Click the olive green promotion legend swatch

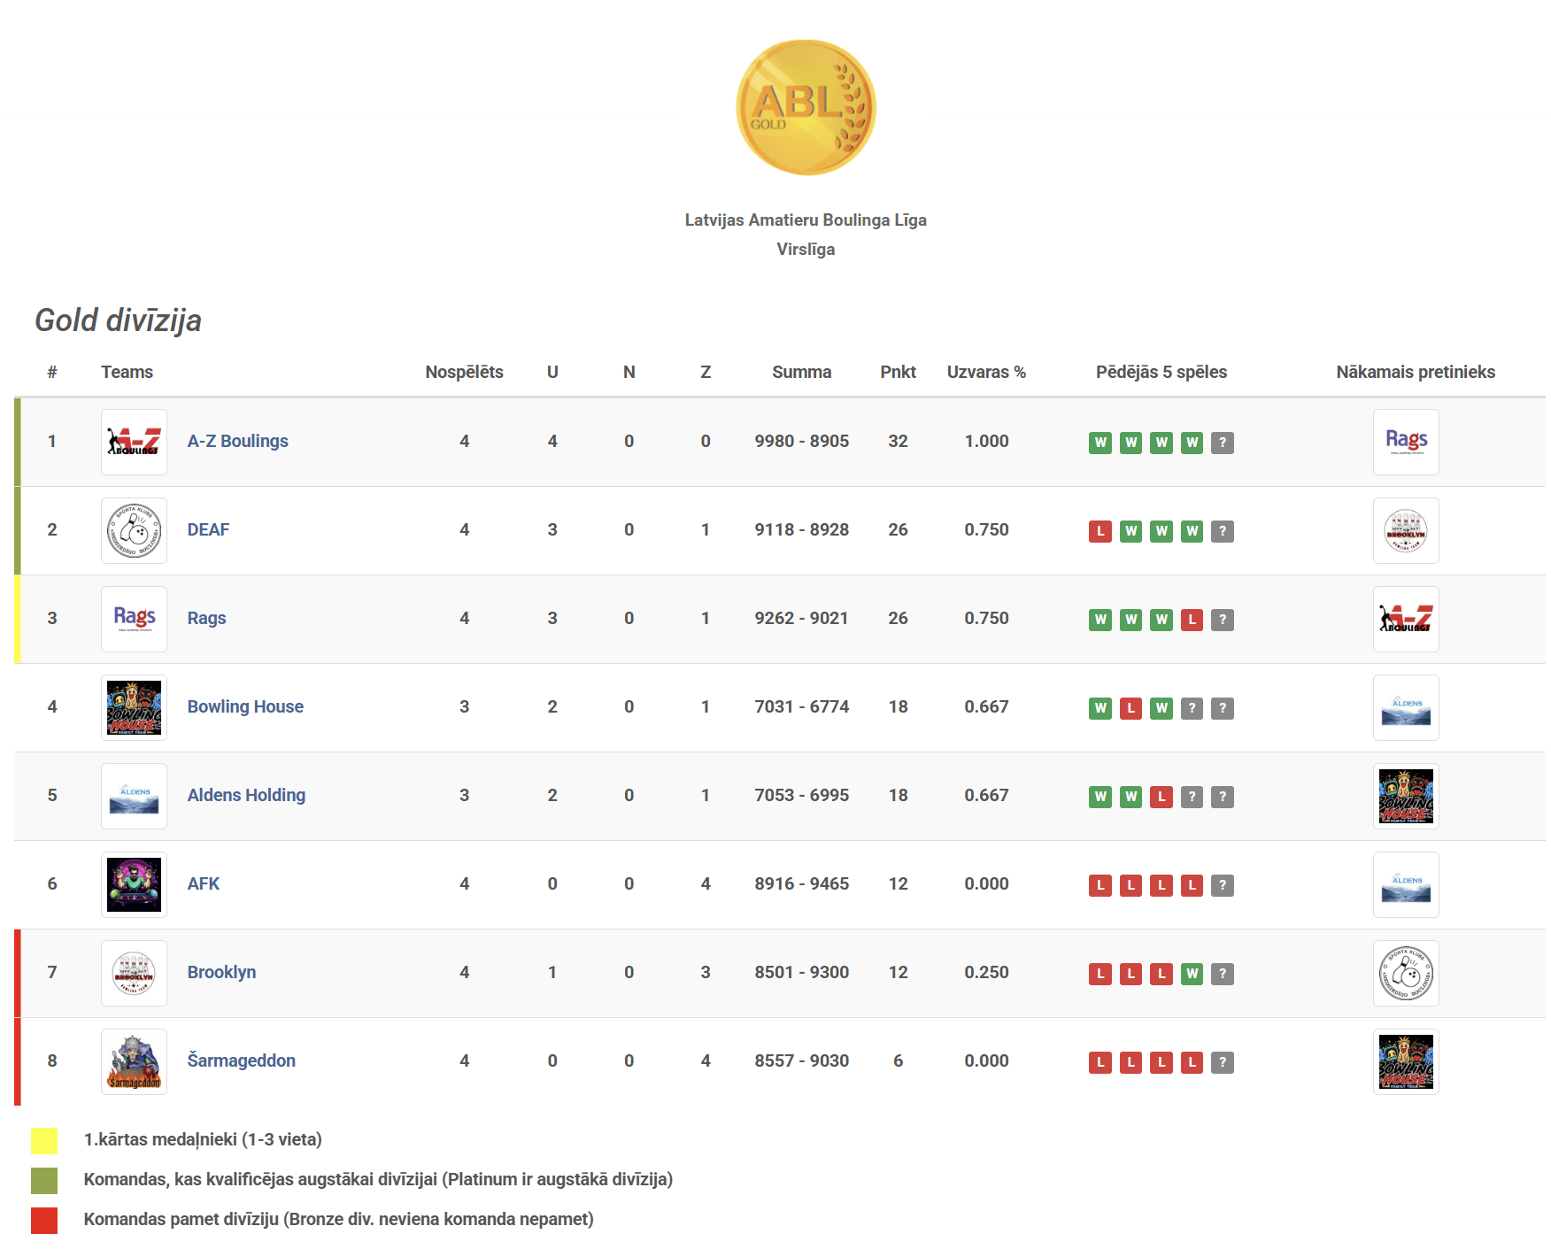click(44, 1180)
